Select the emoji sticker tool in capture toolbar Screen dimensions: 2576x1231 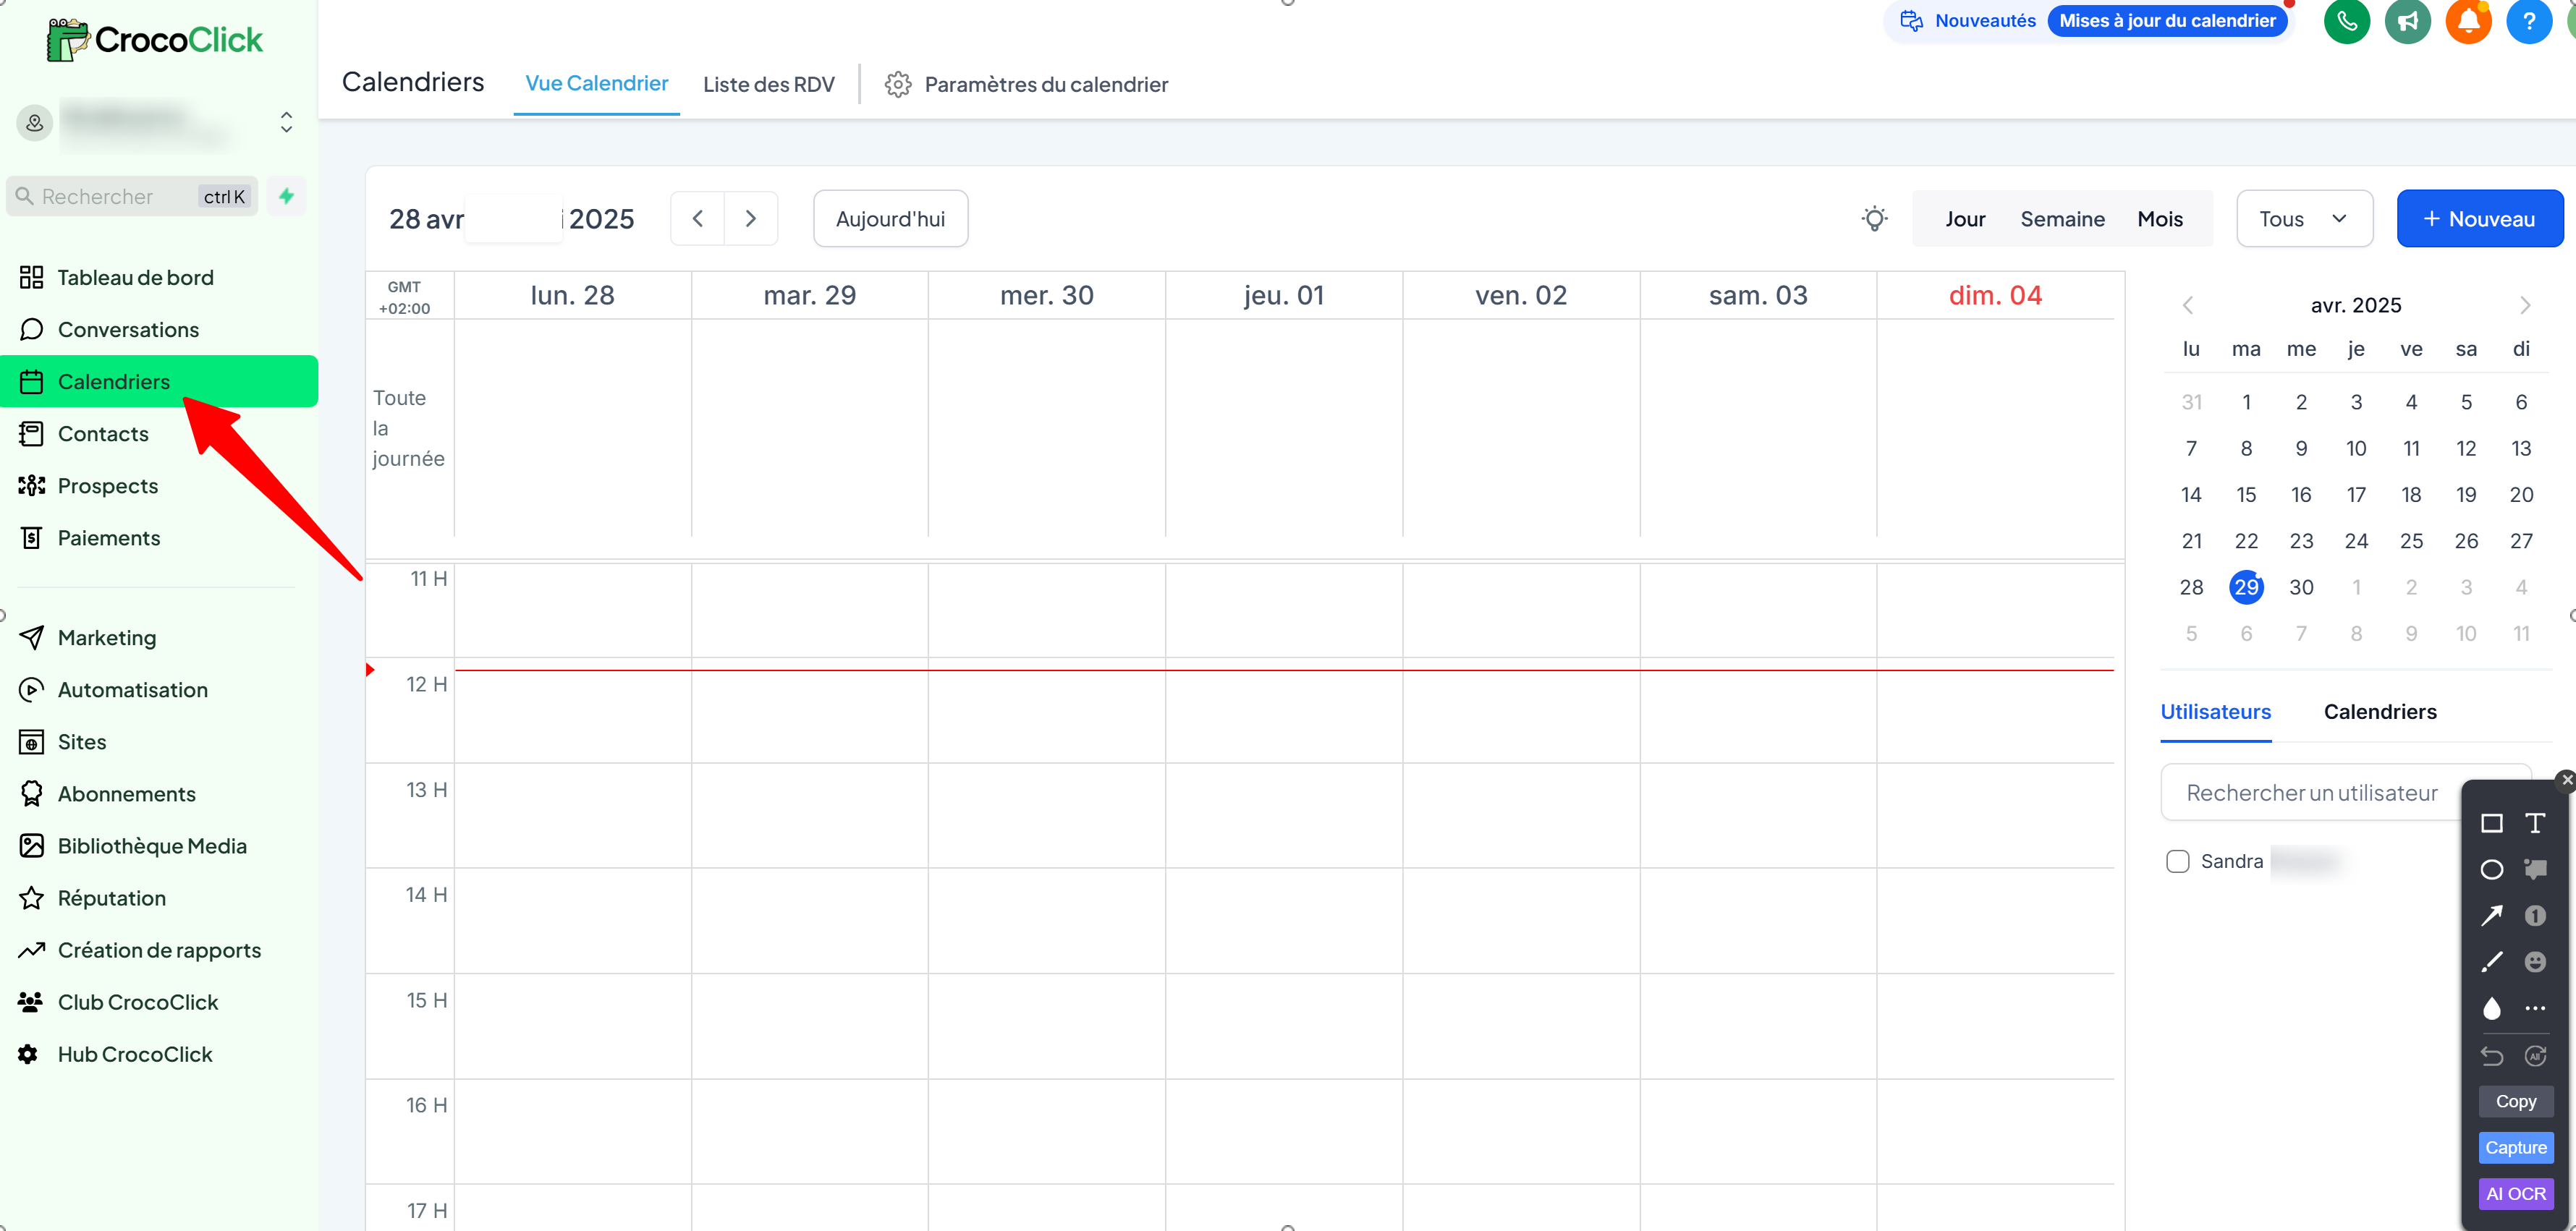2535,961
